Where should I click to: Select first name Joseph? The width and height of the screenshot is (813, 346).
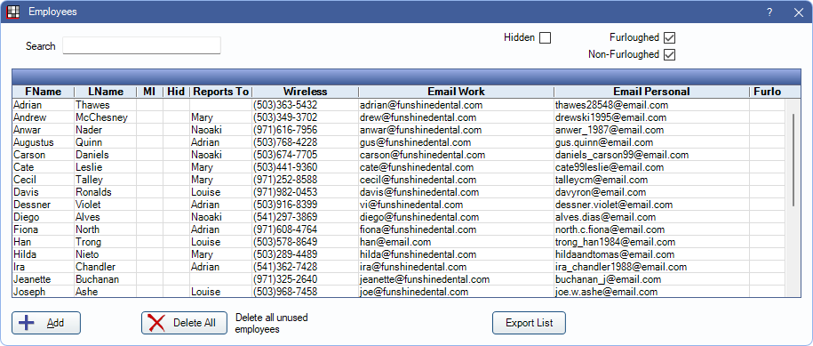pyautogui.click(x=29, y=292)
